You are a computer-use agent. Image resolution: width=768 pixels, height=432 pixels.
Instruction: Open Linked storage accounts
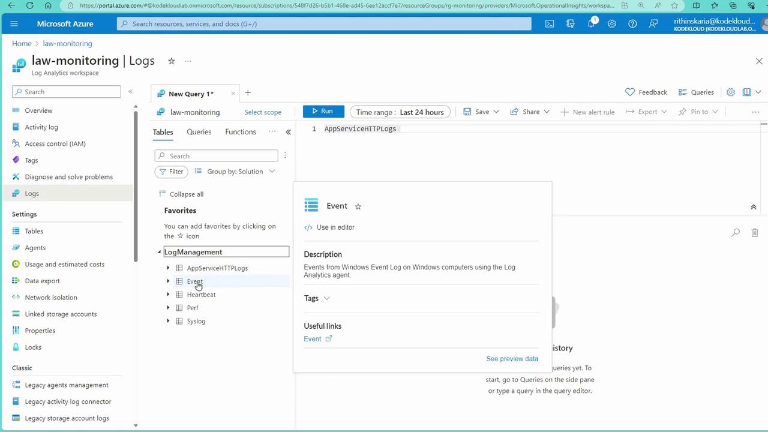(61, 314)
